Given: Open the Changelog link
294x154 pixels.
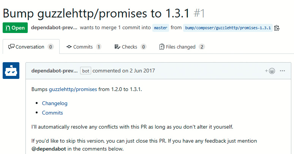Looking at the screenshot, I should click(55, 103).
